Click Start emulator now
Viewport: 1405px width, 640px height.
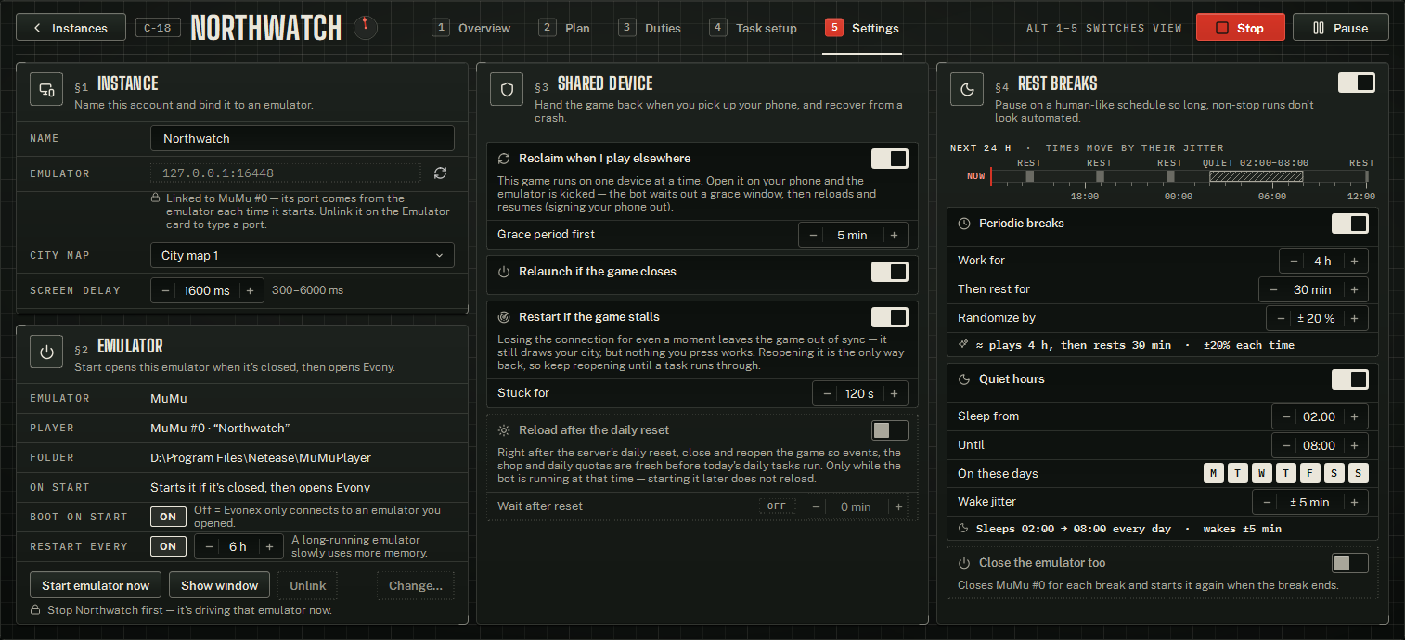[96, 585]
